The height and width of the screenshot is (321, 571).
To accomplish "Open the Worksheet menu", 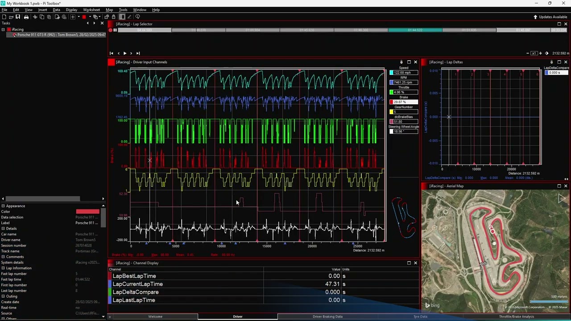I will 91,10.
